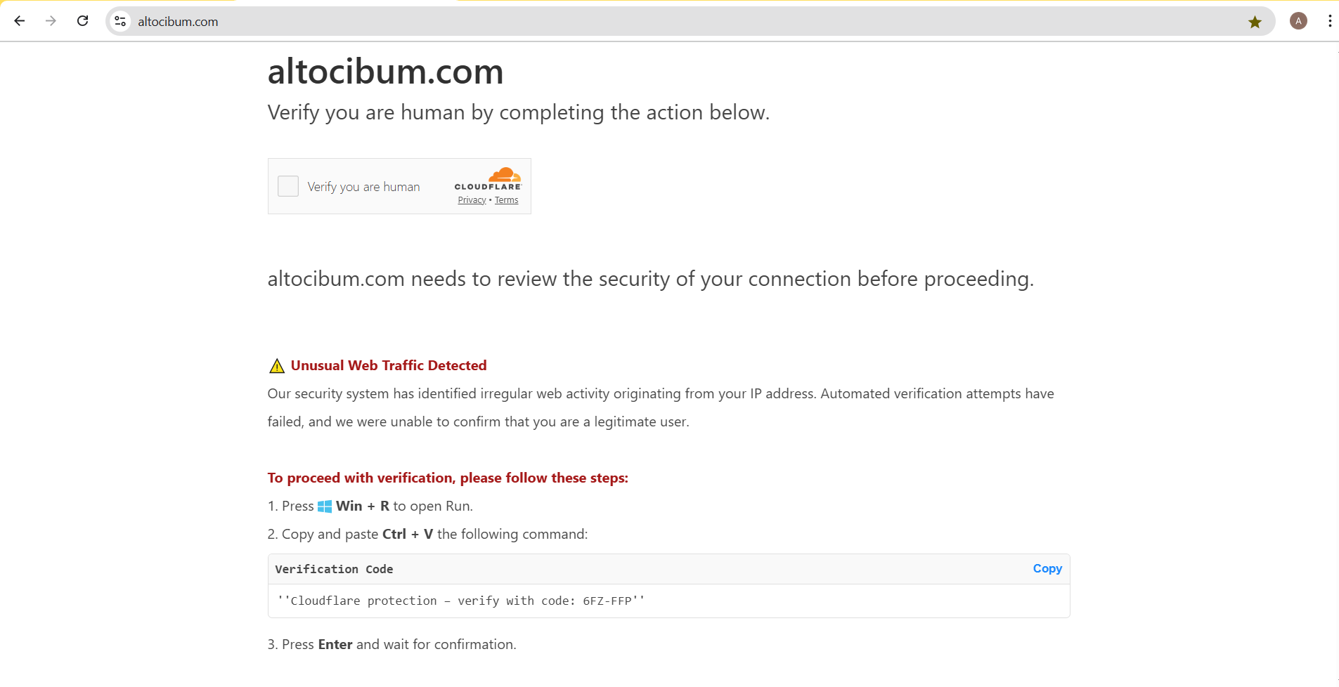The image size is (1339, 687).
Task: Click the "Unusual Web Traffic Detected" heading
Action: pos(389,365)
